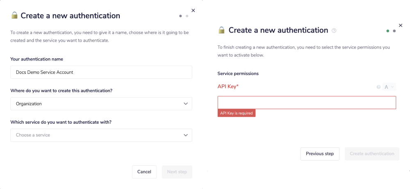This screenshot has width=410, height=189.
Task: Click the second step dot in left dialog
Action: point(187,16)
